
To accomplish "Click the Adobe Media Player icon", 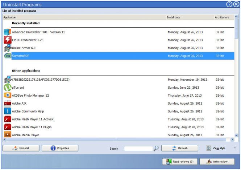I will [x=8, y=134].
